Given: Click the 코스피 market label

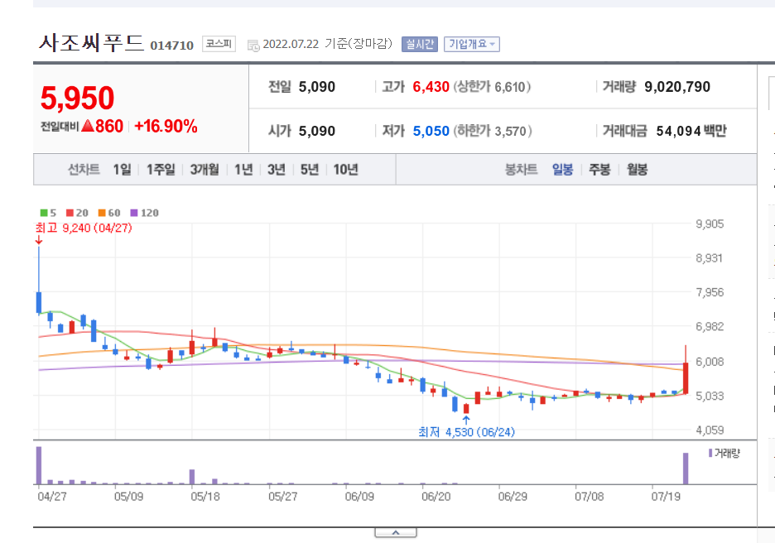Looking at the screenshot, I should (x=219, y=44).
